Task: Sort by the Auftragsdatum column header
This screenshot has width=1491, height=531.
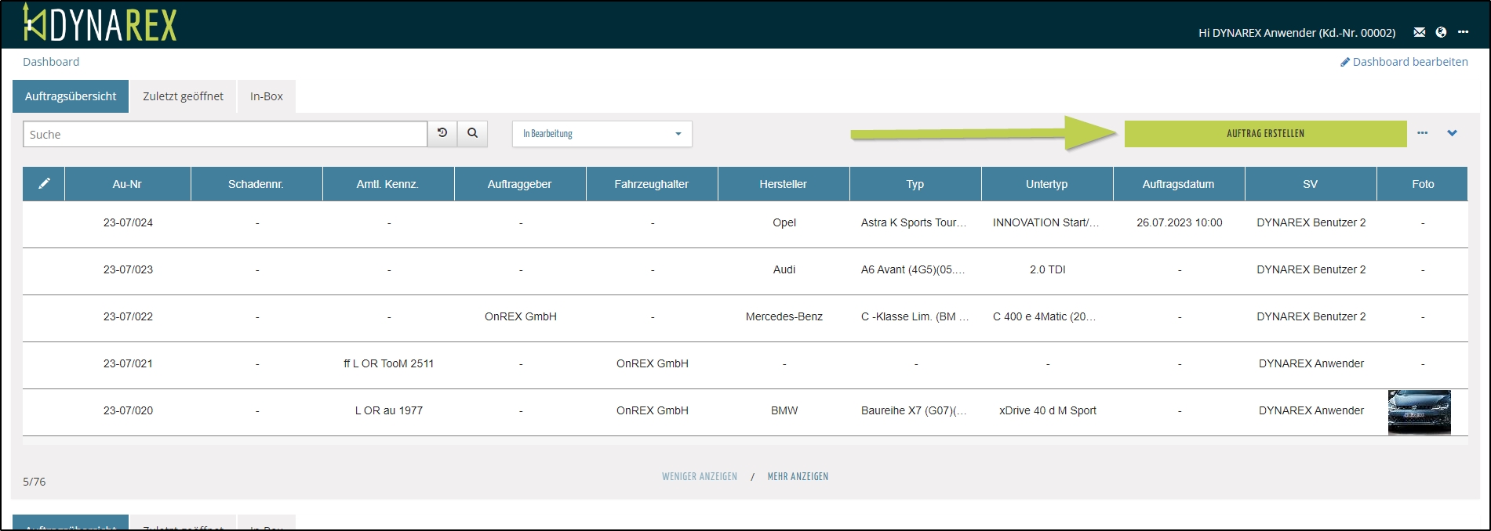Action: [x=1178, y=184]
